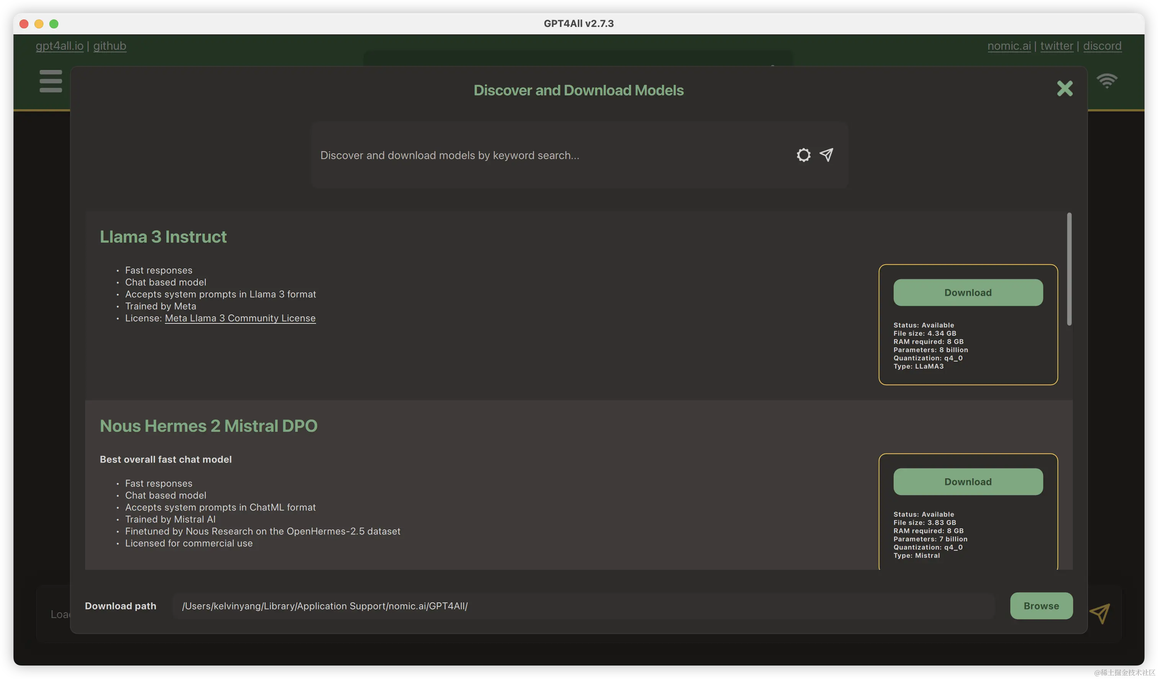Click 'Accepts system prompts in ChatML format' bullet

click(x=221, y=508)
